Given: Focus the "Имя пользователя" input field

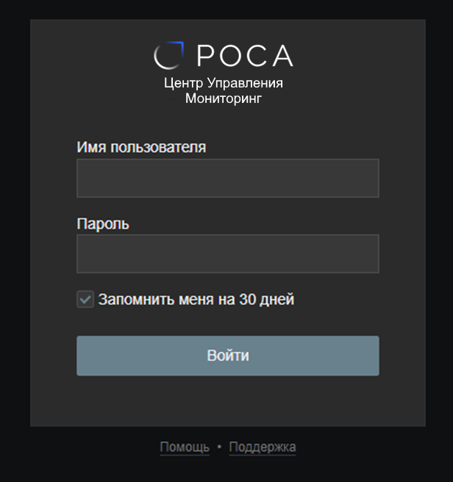Looking at the screenshot, I should coord(227,178).
